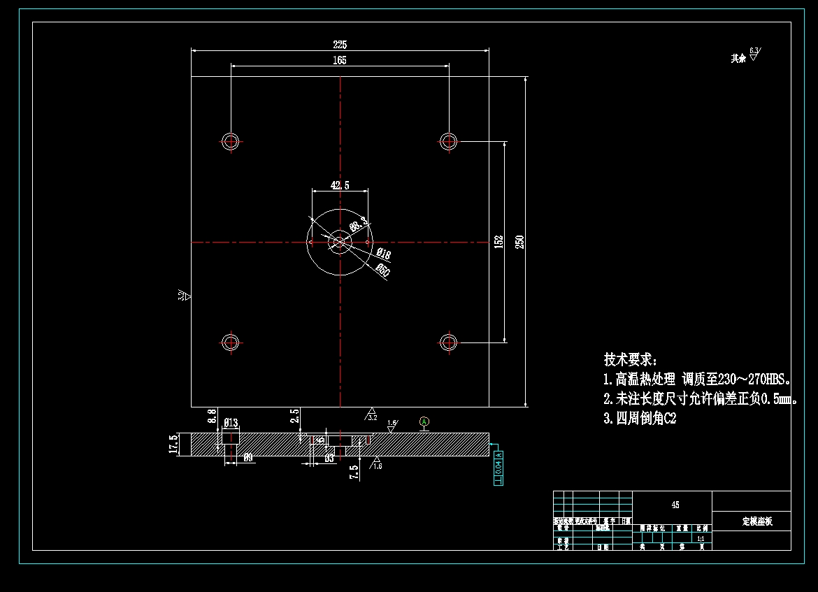
Task: Pick the 3.2 roughness symbol under plan view
Action: pos(371,414)
